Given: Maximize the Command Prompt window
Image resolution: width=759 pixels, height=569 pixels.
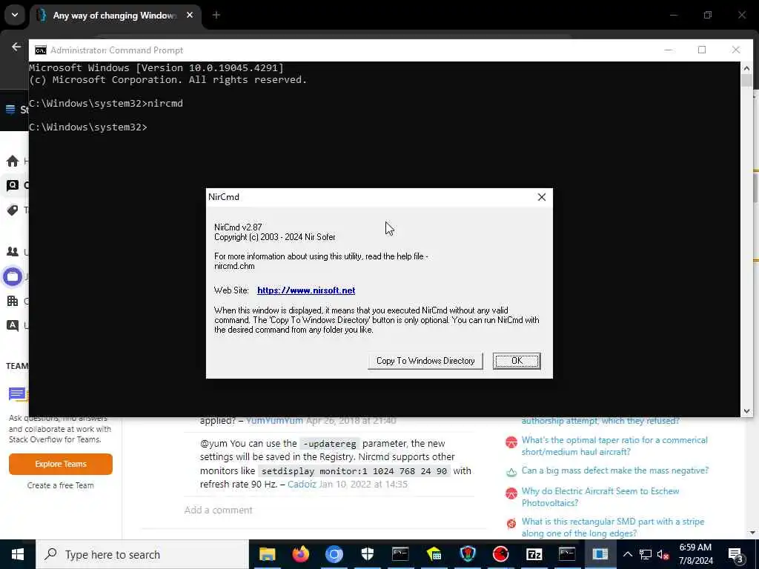Looking at the screenshot, I should coord(702,50).
